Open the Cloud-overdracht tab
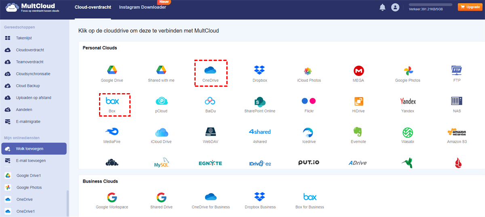The height and width of the screenshot is (217, 485). click(93, 7)
